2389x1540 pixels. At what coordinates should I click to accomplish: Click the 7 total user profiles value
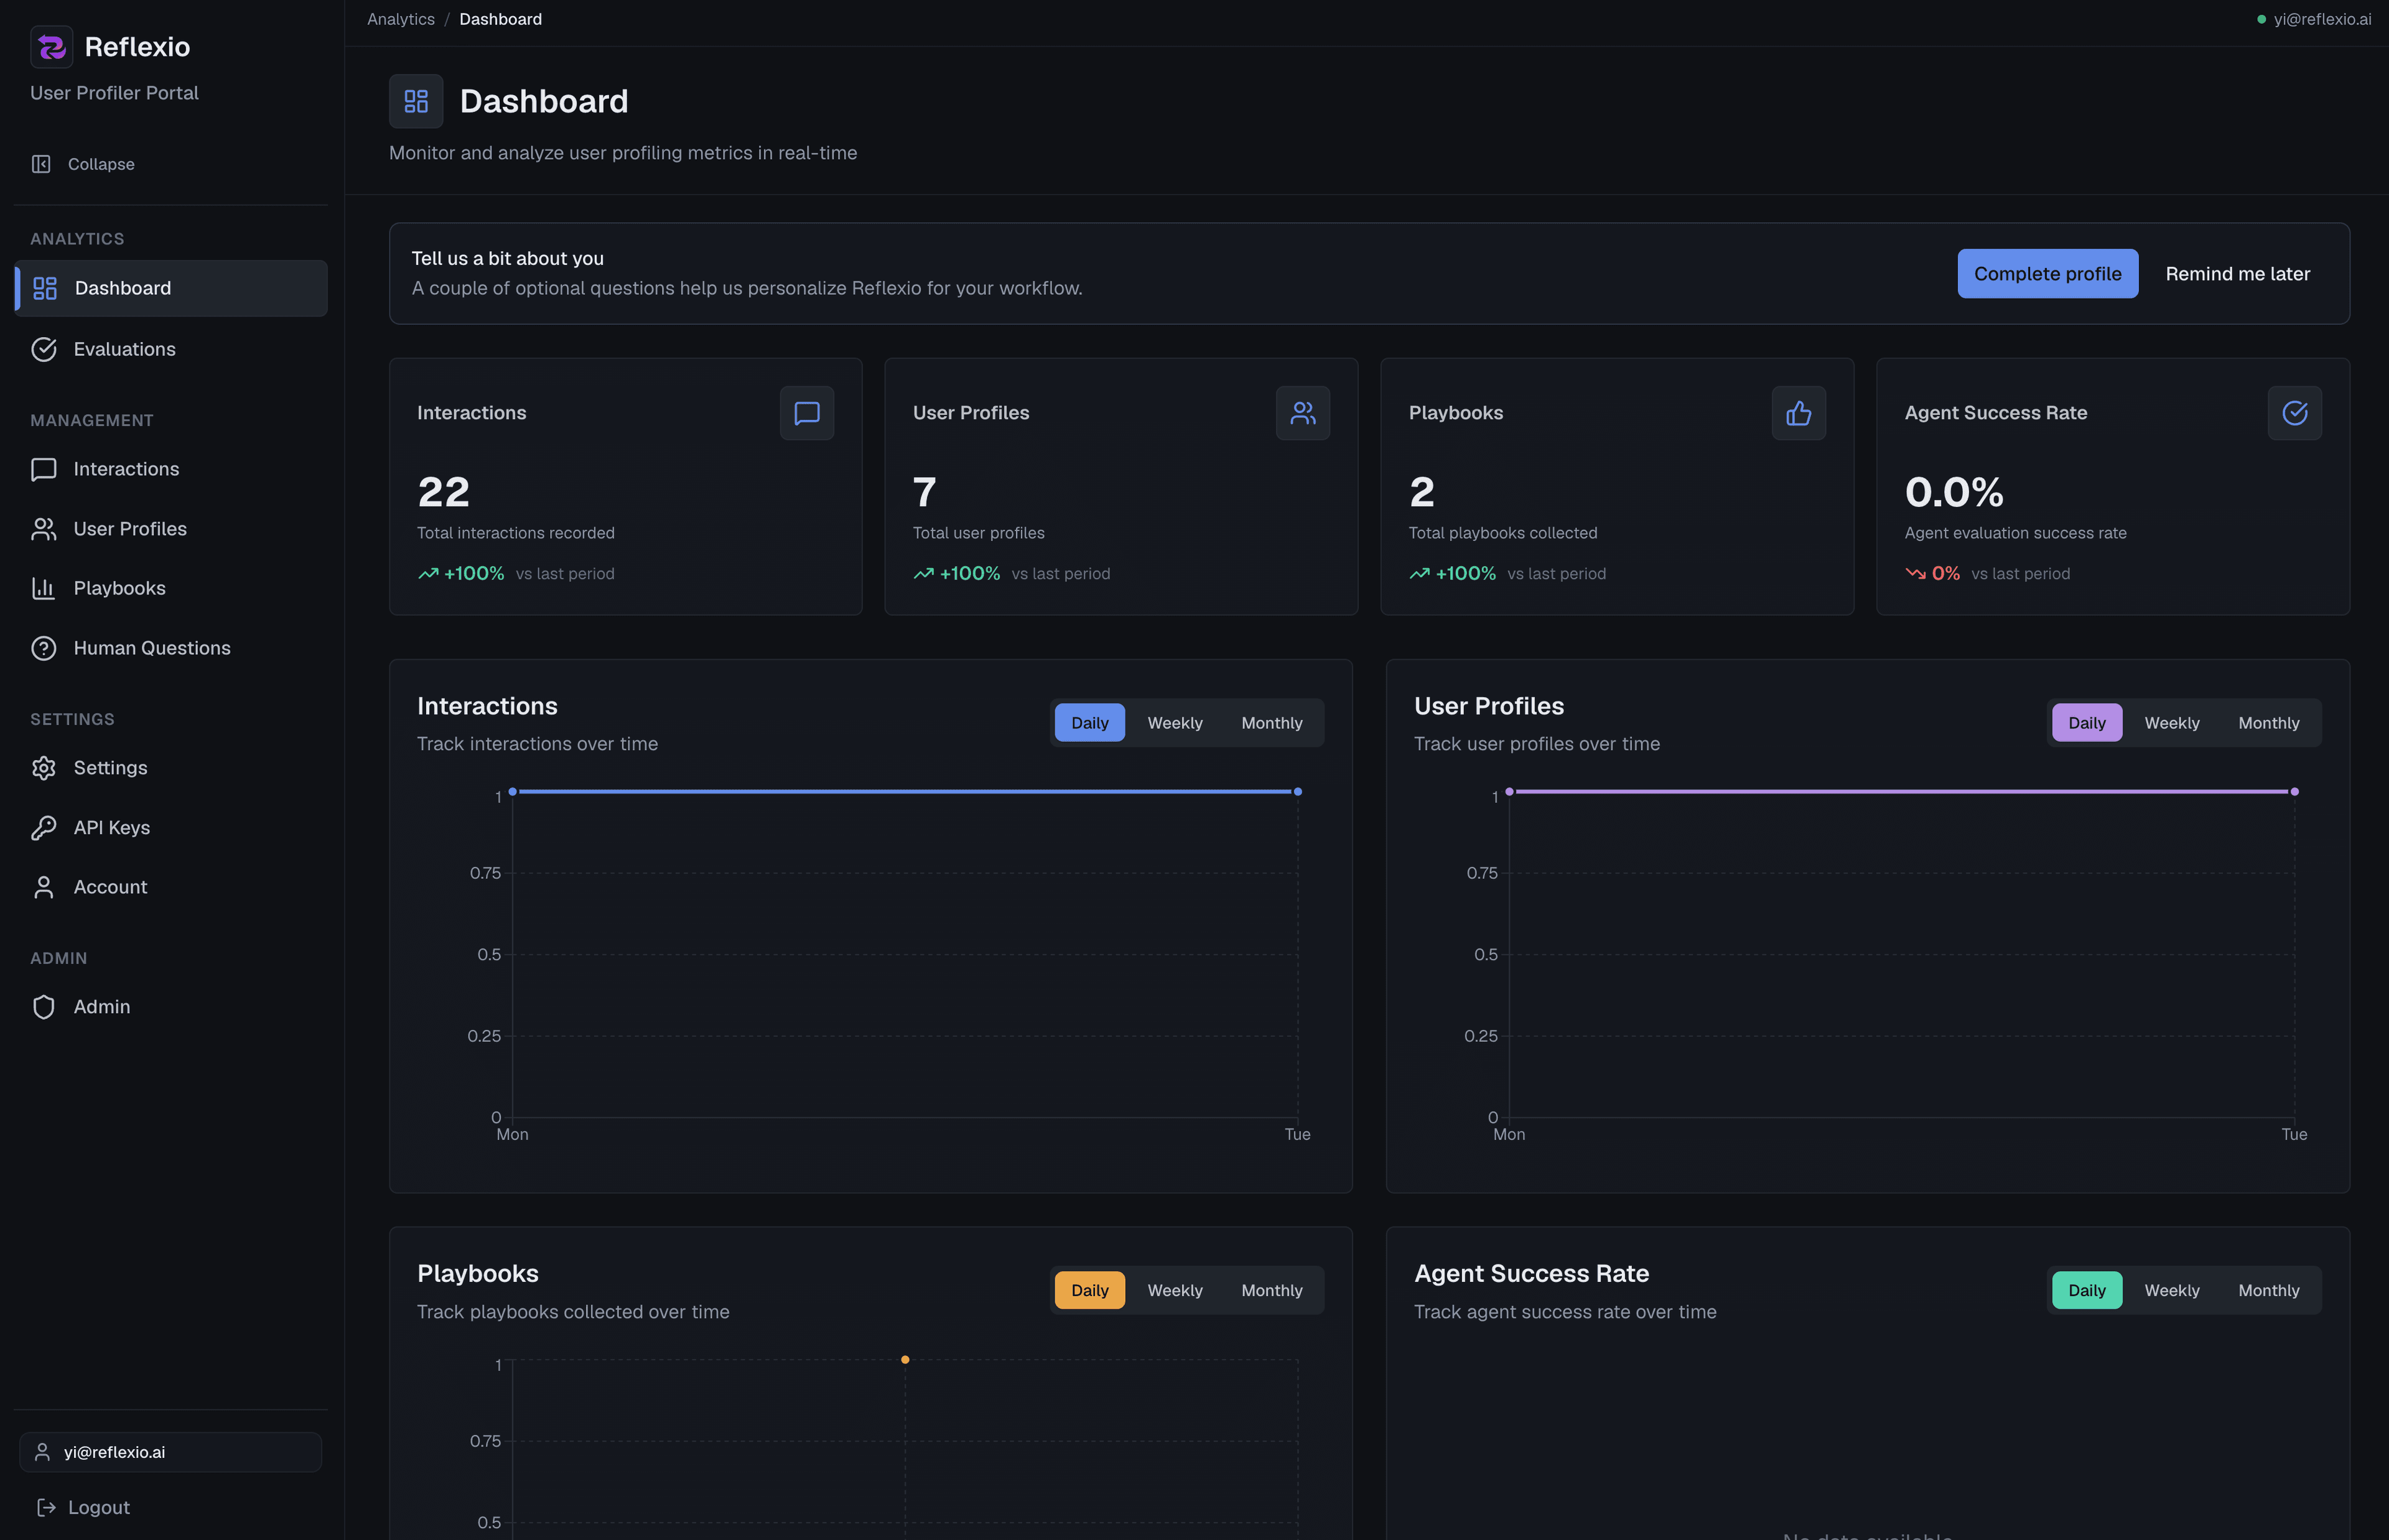(925, 492)
